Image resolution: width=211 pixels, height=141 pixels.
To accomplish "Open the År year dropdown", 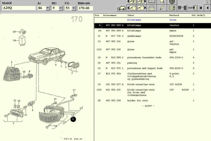I will pyautogui.click(x=48, y=8).
